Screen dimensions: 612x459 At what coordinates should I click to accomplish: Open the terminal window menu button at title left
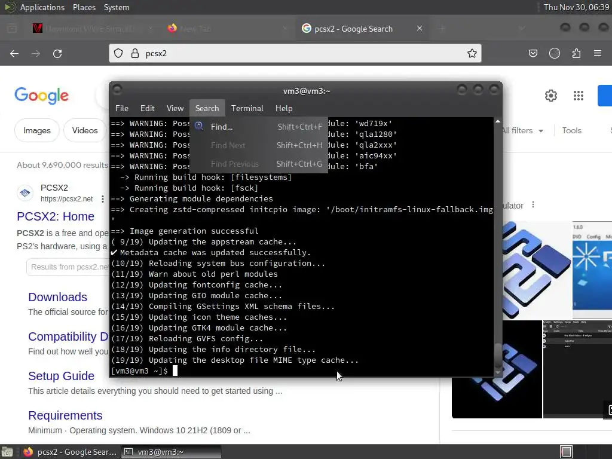(117, 90)
